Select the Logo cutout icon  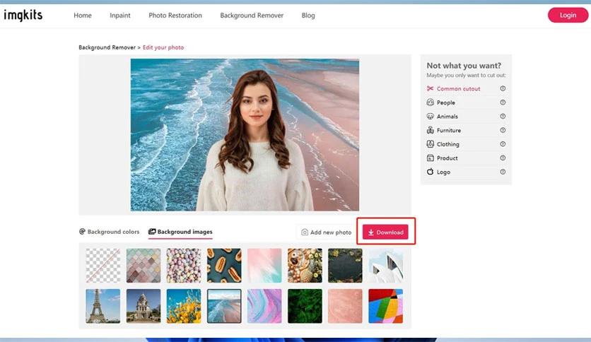click(430, 172)
